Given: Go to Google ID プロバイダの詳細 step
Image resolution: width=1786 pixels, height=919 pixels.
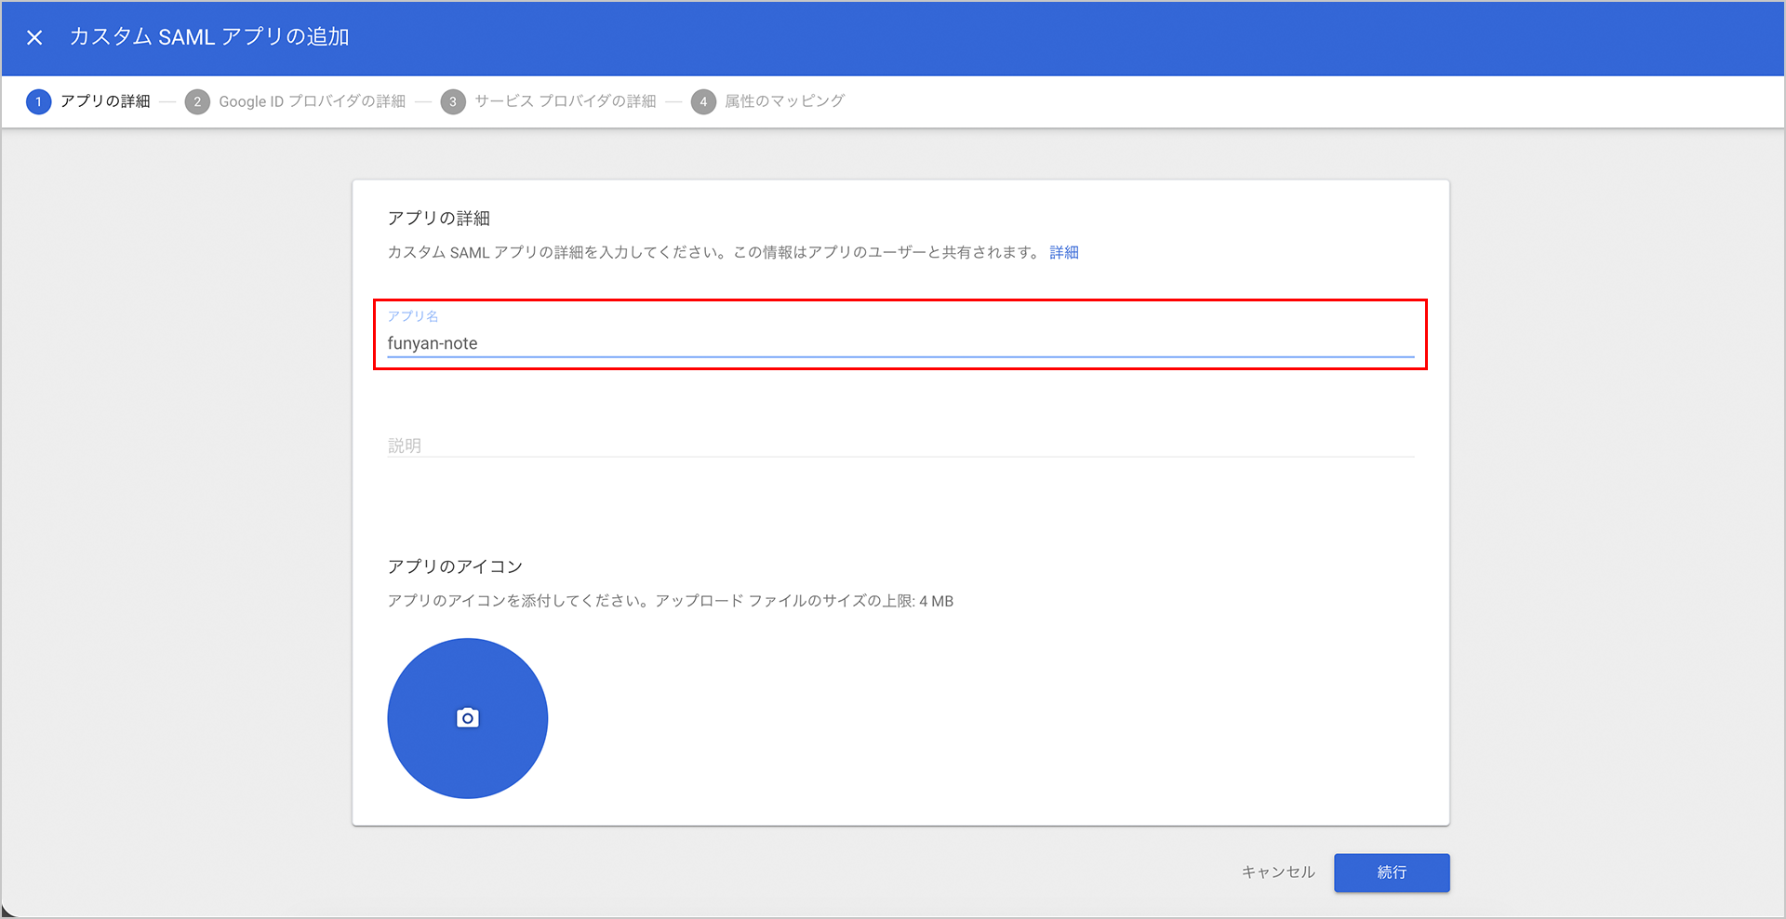Looking at the screenshot, I should coord(312,101).
